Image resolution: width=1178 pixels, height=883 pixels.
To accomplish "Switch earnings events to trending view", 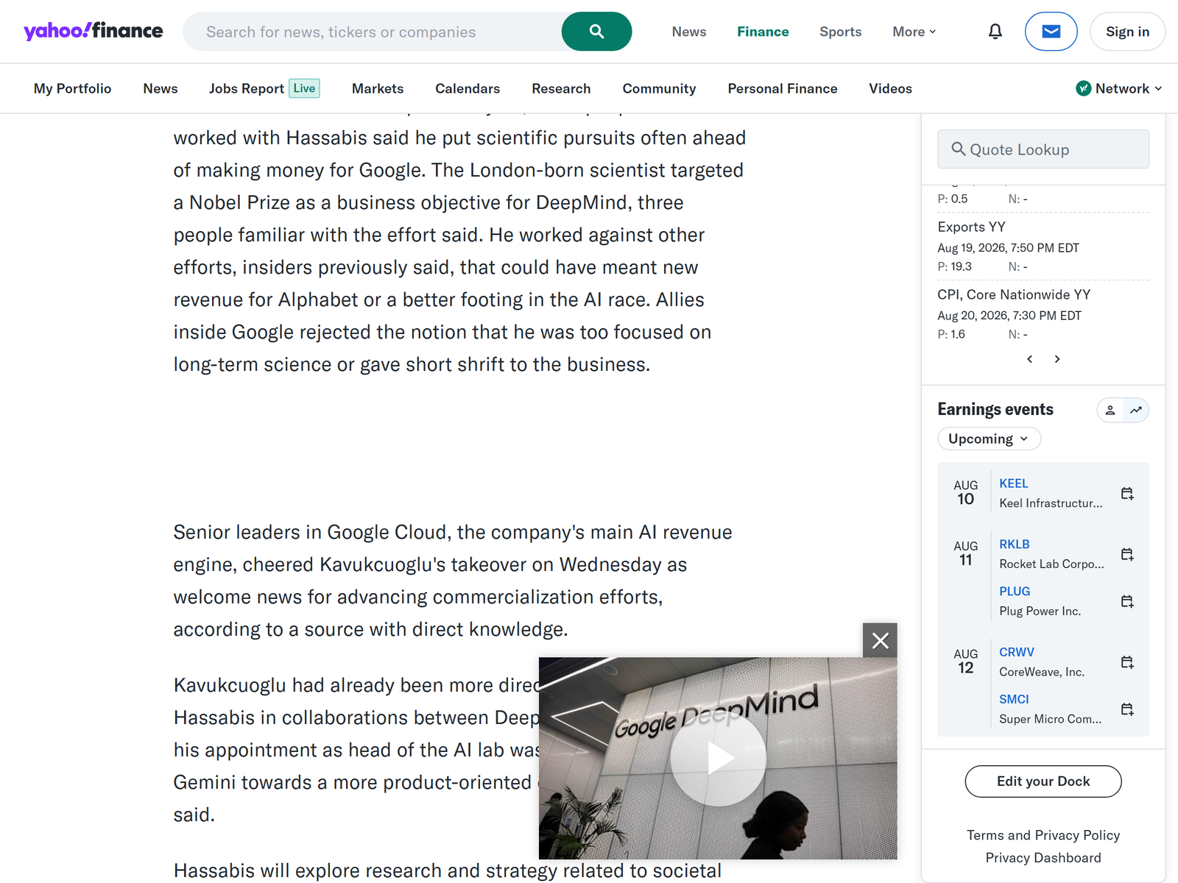I will click(x=1136, y=410).
